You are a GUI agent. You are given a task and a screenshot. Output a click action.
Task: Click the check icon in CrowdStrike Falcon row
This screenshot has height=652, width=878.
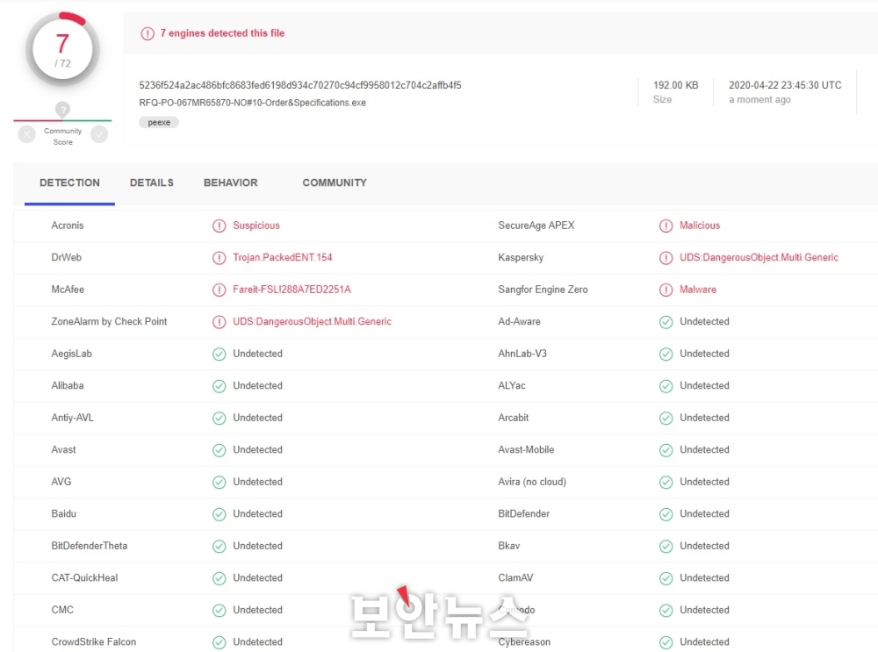tap(219, 642)
